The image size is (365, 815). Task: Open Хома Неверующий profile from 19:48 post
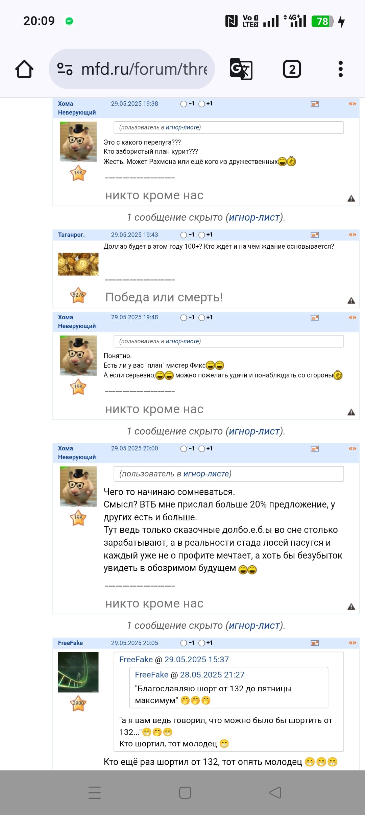point(77,322)
